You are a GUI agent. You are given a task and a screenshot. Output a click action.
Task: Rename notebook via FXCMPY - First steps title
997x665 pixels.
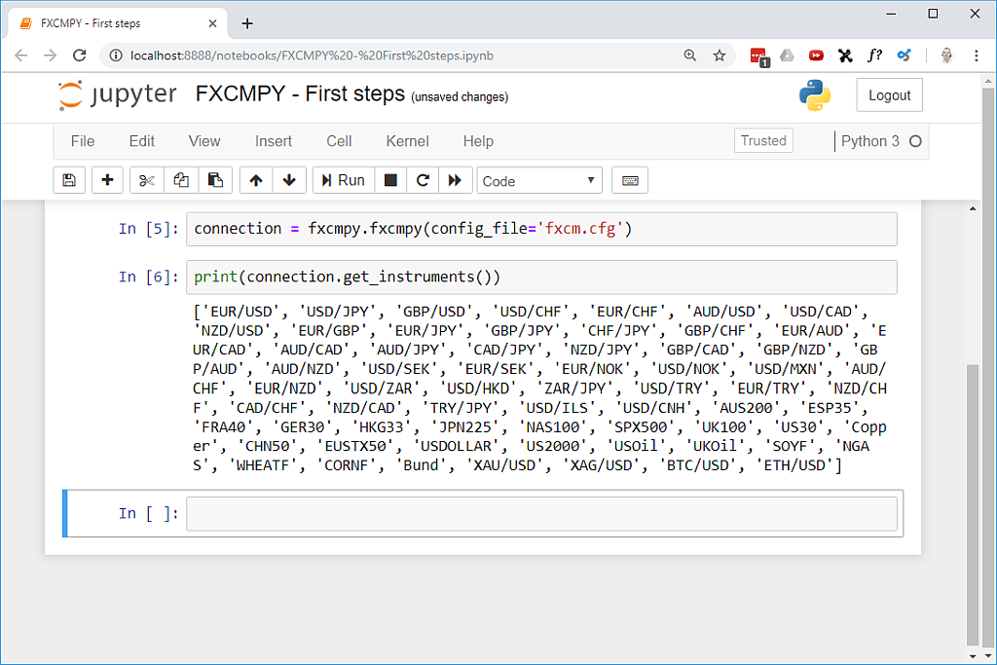point(300,94)
